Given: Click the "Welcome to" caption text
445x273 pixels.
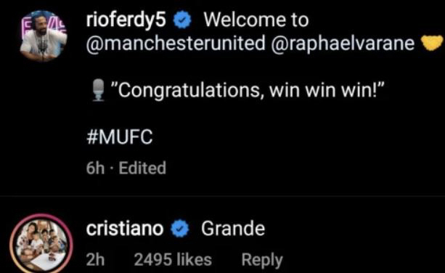Looking at the screenshot, I should point(256,20).
